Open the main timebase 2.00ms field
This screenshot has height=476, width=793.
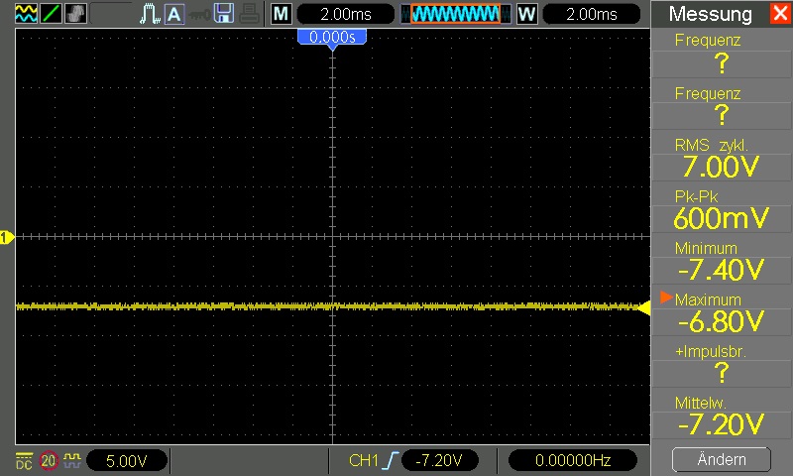(345, 14)
